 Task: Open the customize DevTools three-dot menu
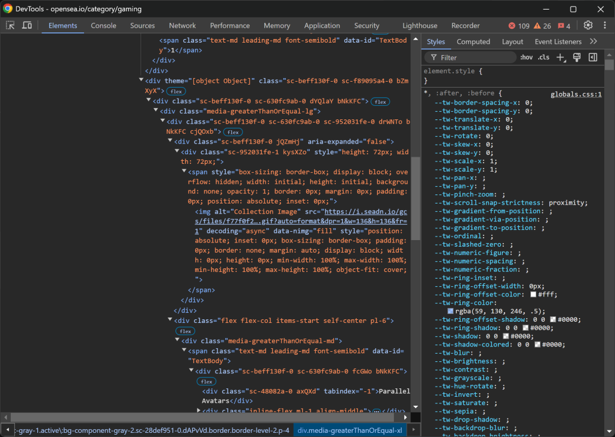[x=605, y=25]
